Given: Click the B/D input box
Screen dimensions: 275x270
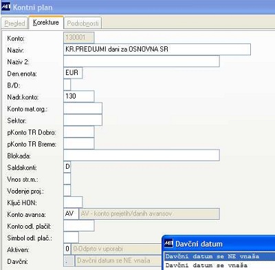Looking at the screenshot, I should click(67, 85).
